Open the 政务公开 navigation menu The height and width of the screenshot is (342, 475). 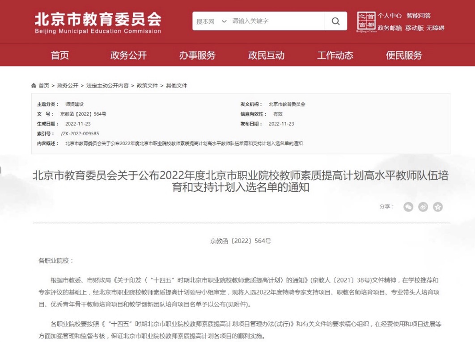128,55
